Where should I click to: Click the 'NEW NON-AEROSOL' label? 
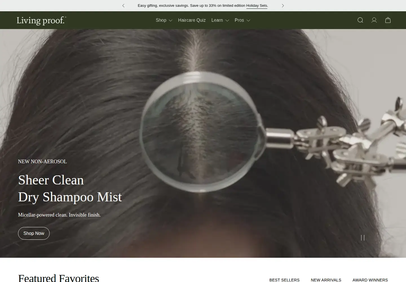pos(42,162)
